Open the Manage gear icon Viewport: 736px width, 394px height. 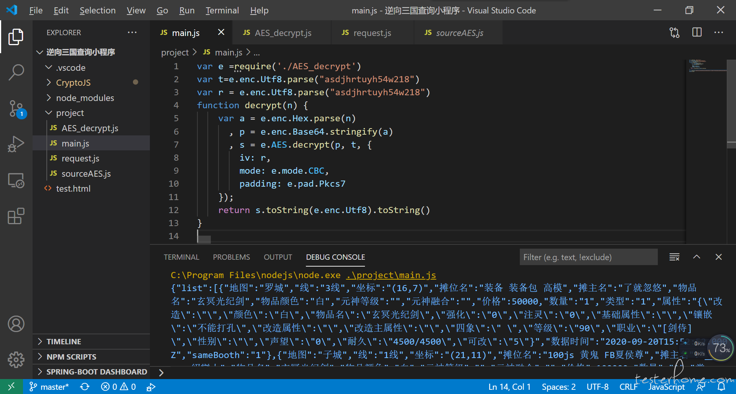[x=16, y=360]
